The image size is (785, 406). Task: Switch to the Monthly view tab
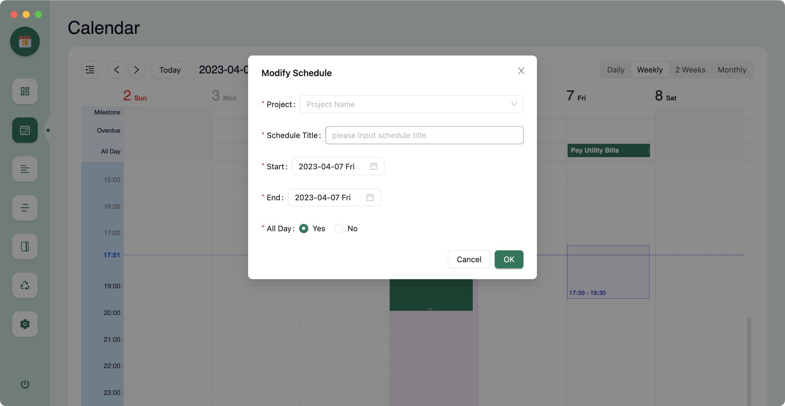(732, 70)
